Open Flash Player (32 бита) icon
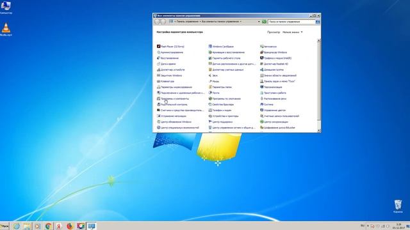The width and height of the screenshot is (410, 230). point(158,47)
